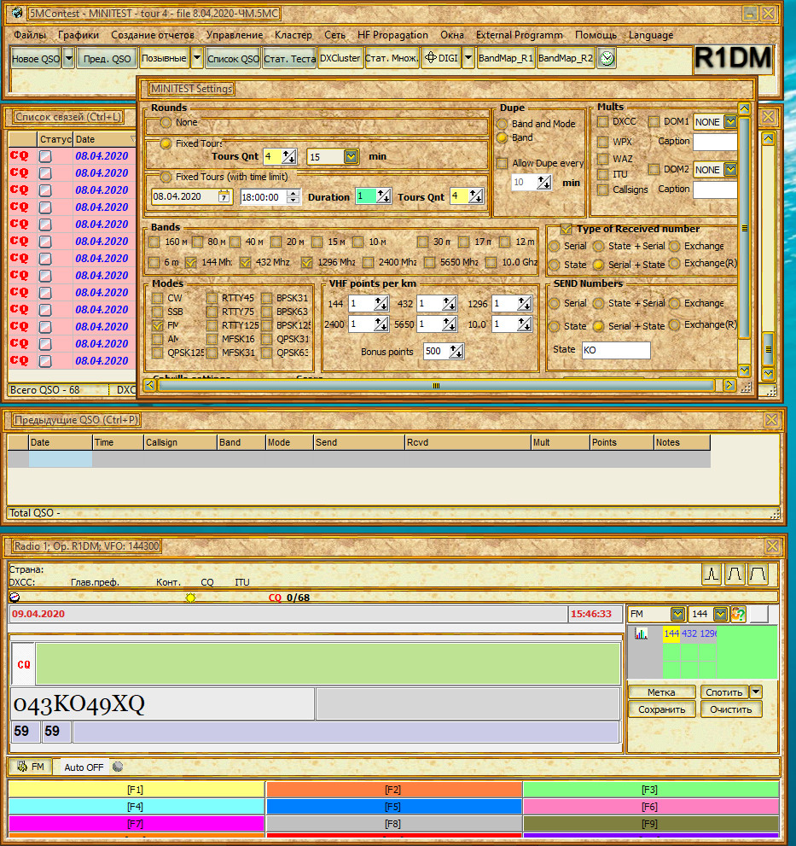Expand the 15 min tour duration dropdown
Viewport: 796px width, 846px height.
(351, 156)
